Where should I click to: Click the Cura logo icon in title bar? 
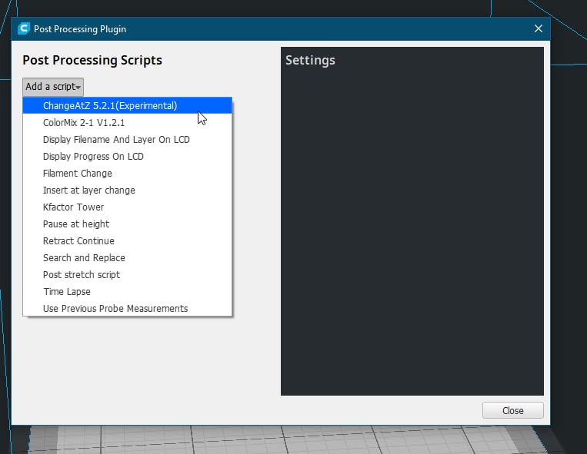[x=24, y=28]
